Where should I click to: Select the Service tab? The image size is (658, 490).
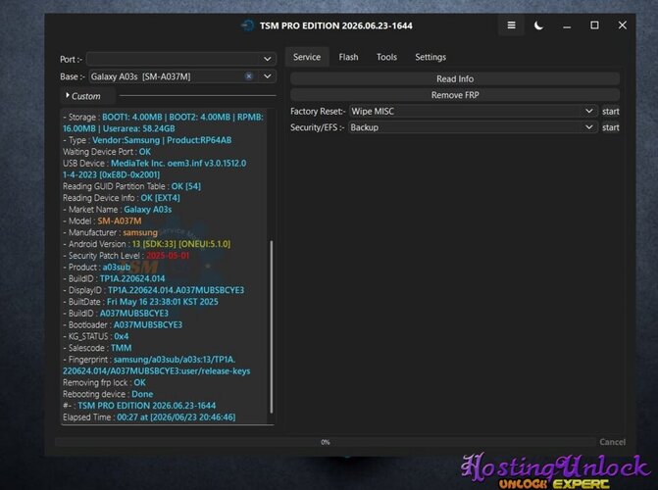click(x=307, y=57)
